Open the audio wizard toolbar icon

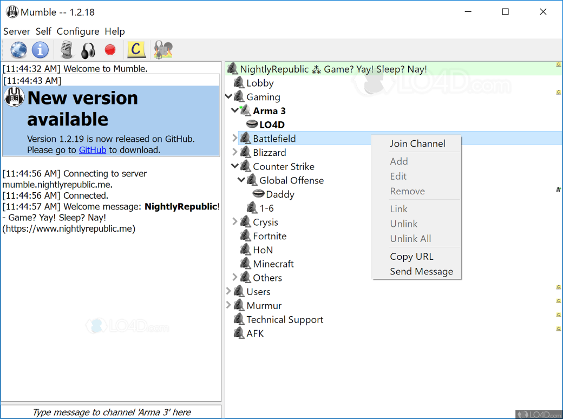click(x=163, y=50)
